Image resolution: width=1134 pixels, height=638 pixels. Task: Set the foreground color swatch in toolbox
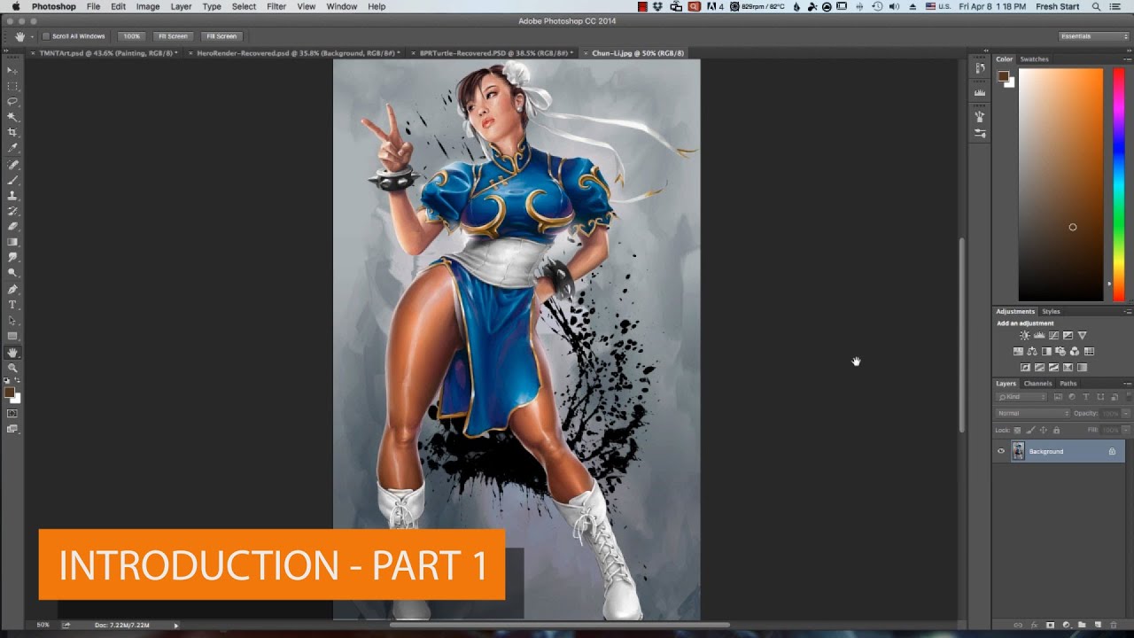(x=9, y=392)
